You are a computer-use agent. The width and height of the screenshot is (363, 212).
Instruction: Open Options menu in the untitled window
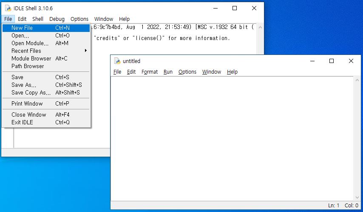click(187, 72)
